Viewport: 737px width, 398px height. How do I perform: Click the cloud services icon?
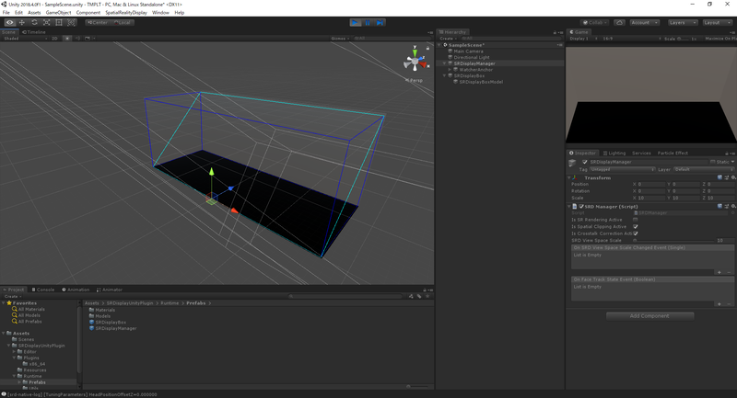click(618, 22)
